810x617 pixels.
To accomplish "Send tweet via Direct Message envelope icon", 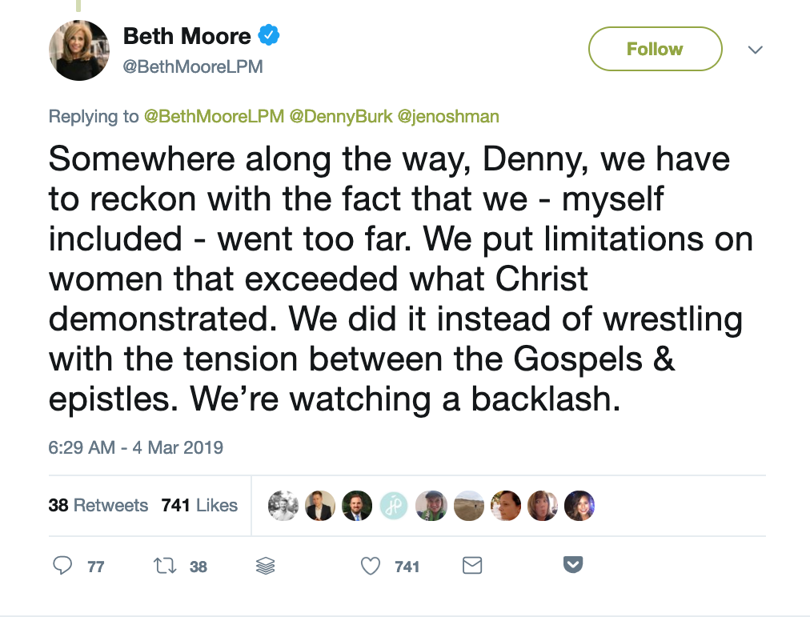I will coord(472,566).
